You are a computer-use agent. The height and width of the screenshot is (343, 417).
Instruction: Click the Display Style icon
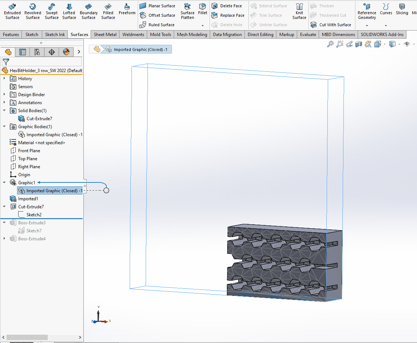point(392,44)
